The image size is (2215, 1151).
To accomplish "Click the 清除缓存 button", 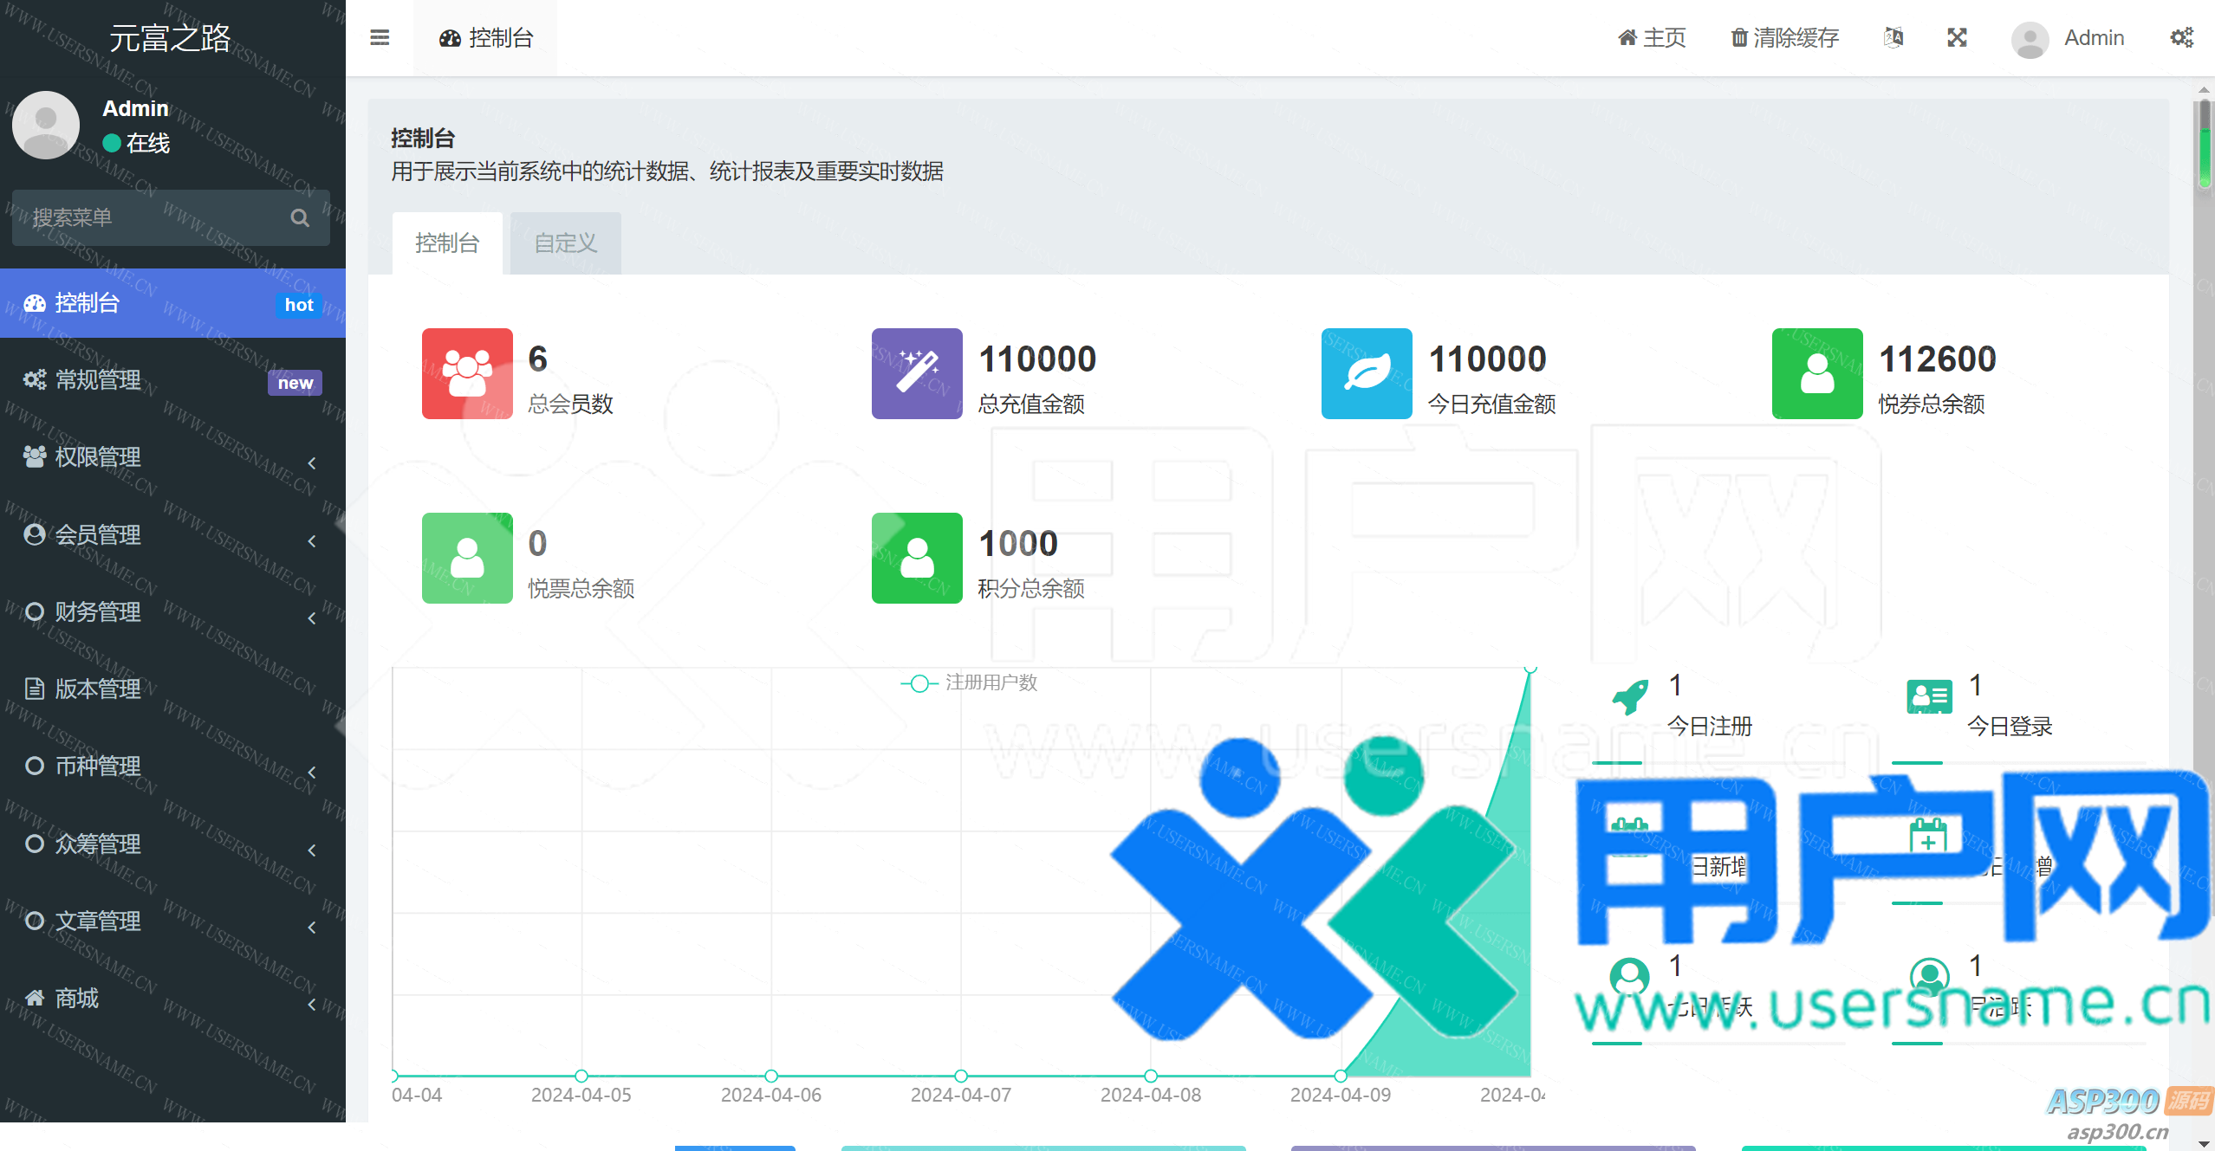I will [1784, 37].
